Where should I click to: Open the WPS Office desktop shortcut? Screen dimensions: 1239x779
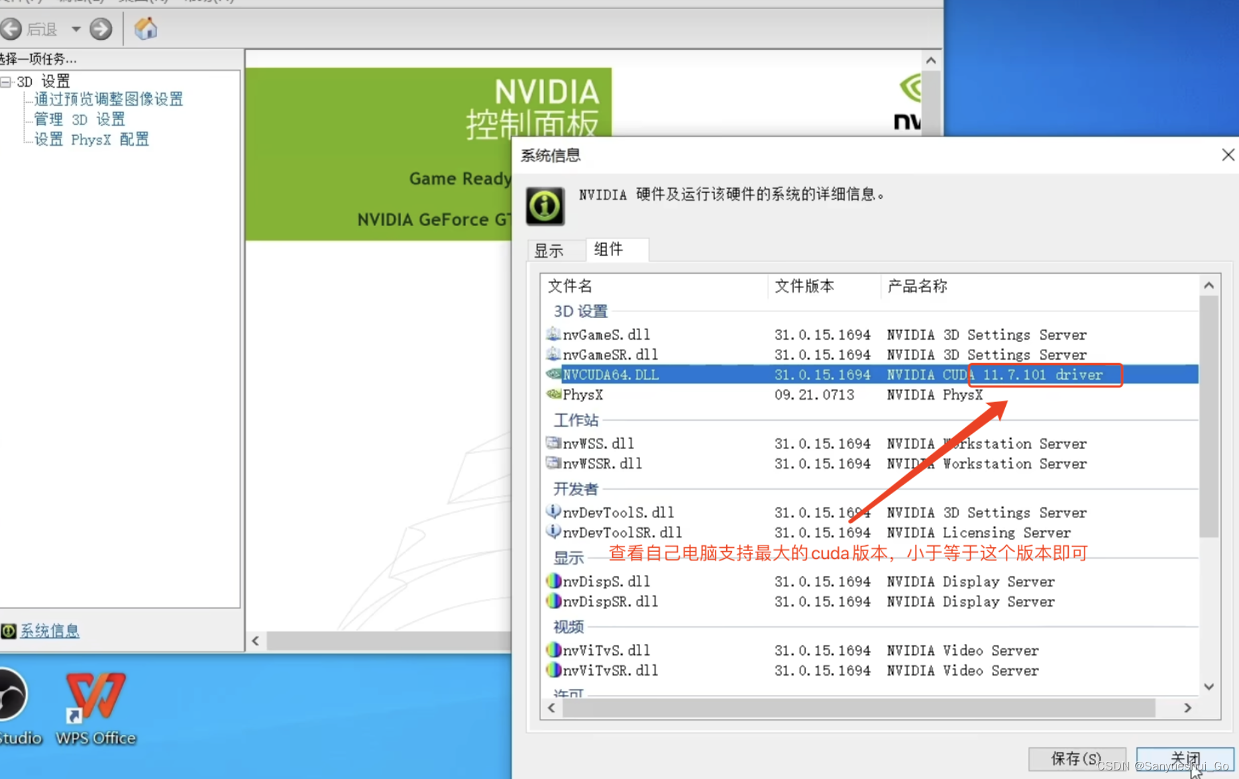[95, 707]
